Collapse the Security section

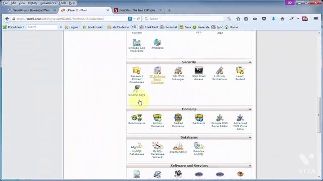tap(250, 62)
